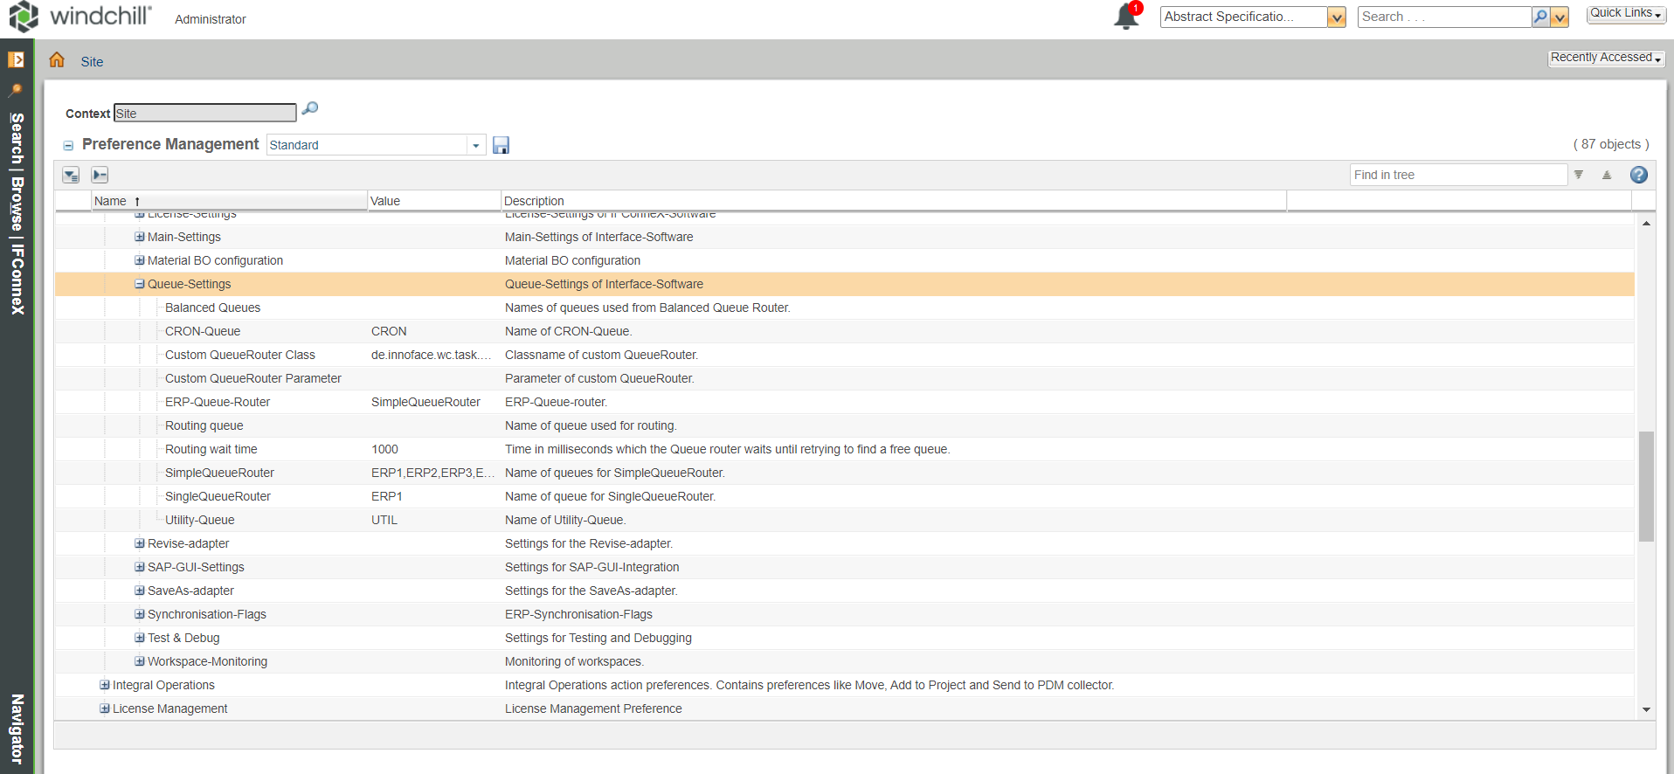1674x774 pixels.
Task: Click the find previous up arrow icon
Action: coord(1606,175)
